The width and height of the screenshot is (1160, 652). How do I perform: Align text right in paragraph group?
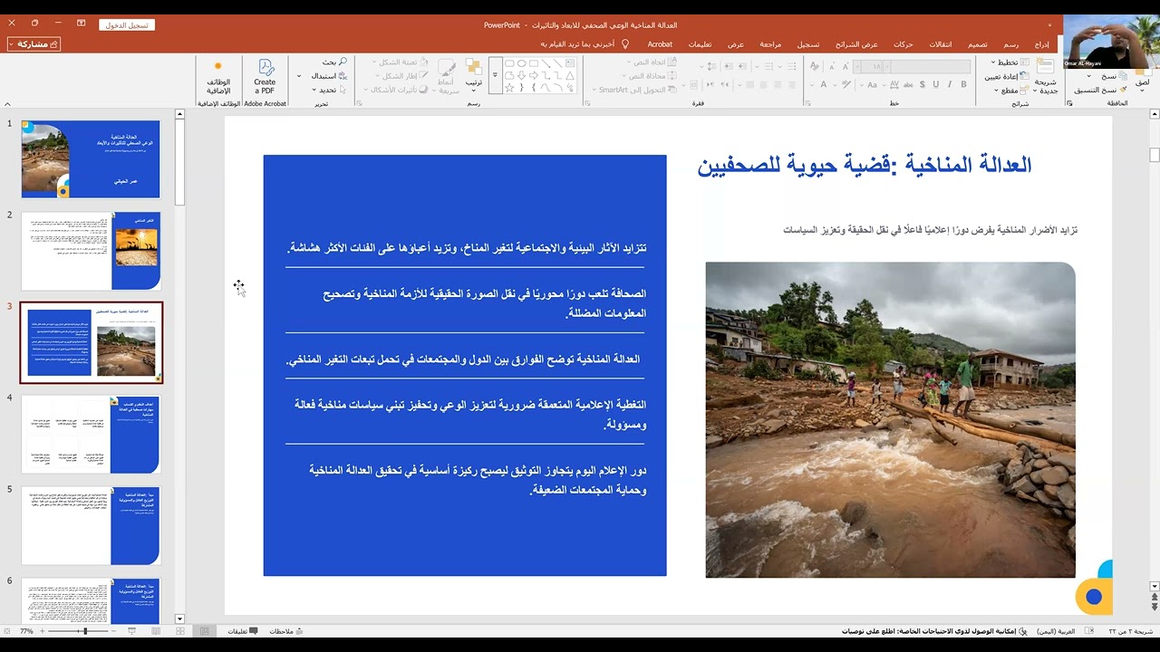point(791,84)
